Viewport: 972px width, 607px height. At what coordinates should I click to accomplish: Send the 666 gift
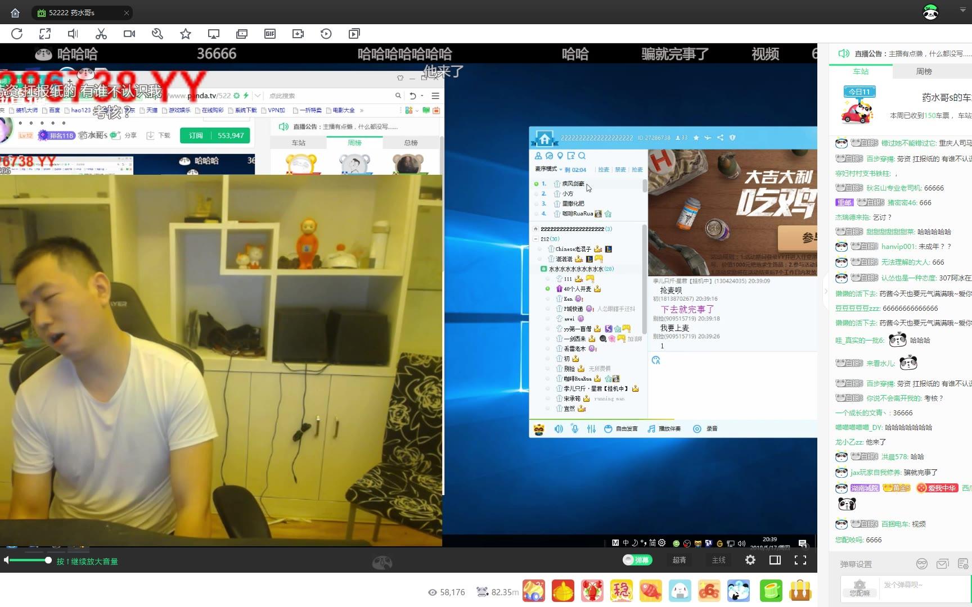709,591
